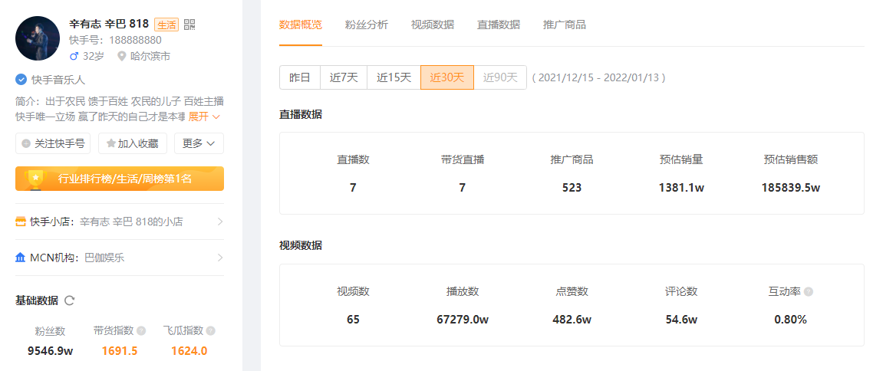Select the 近7天 time range
The image size is (873, 371).
coord(344,77)
